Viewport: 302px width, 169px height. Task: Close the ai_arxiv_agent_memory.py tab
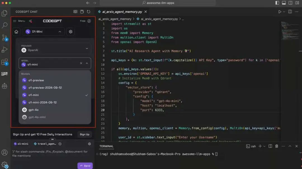(146, 12)
